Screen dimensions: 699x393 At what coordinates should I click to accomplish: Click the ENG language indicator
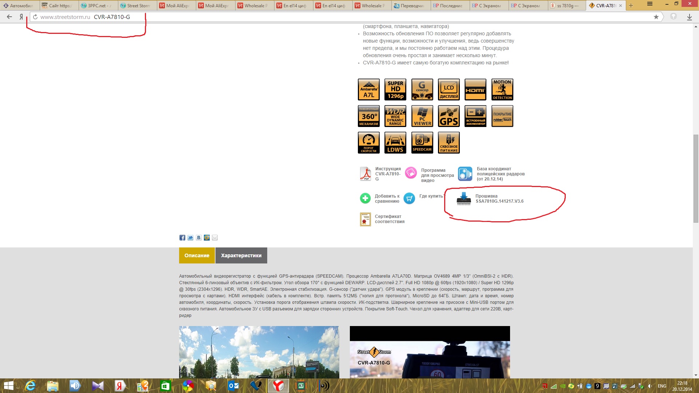[x=662, y=386]
